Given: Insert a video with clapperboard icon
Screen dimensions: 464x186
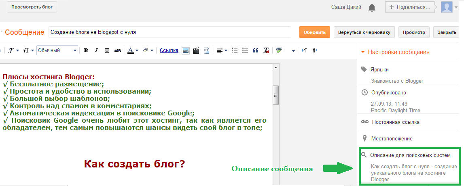Looking at the screenshot, I should coord(196,50).
